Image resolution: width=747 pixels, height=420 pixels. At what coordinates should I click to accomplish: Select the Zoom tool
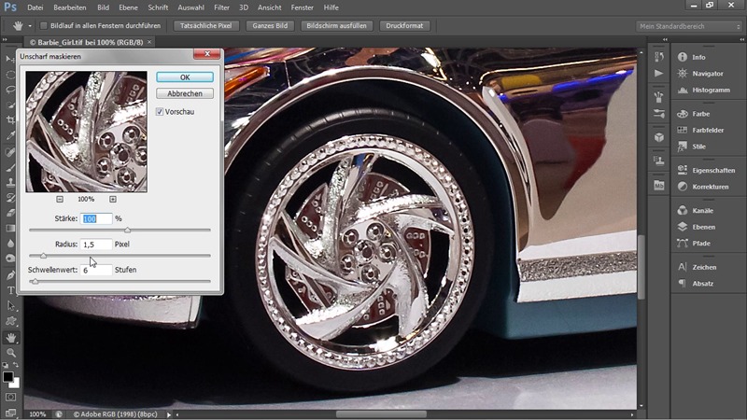pos(10,353)
